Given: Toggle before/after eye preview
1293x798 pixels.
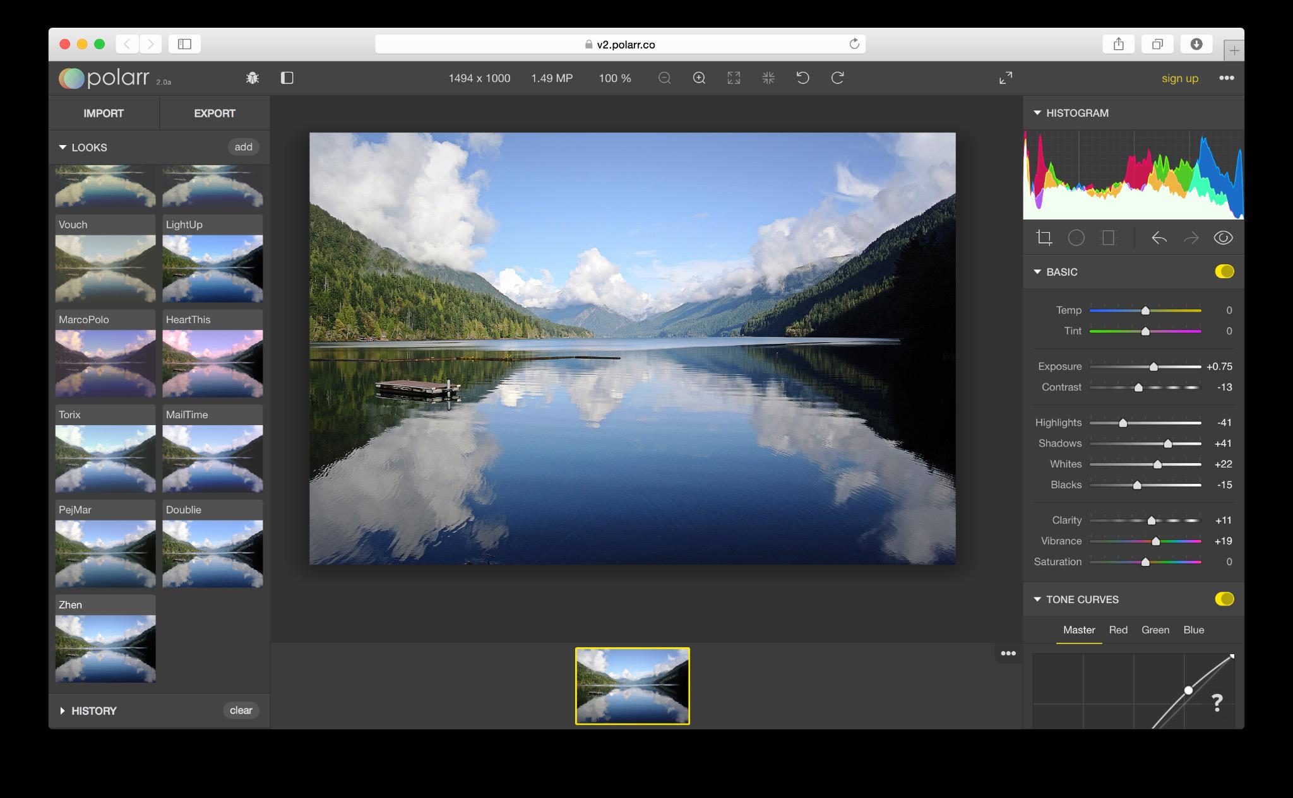Looking at the screenshot, I should click(1223, 238).
